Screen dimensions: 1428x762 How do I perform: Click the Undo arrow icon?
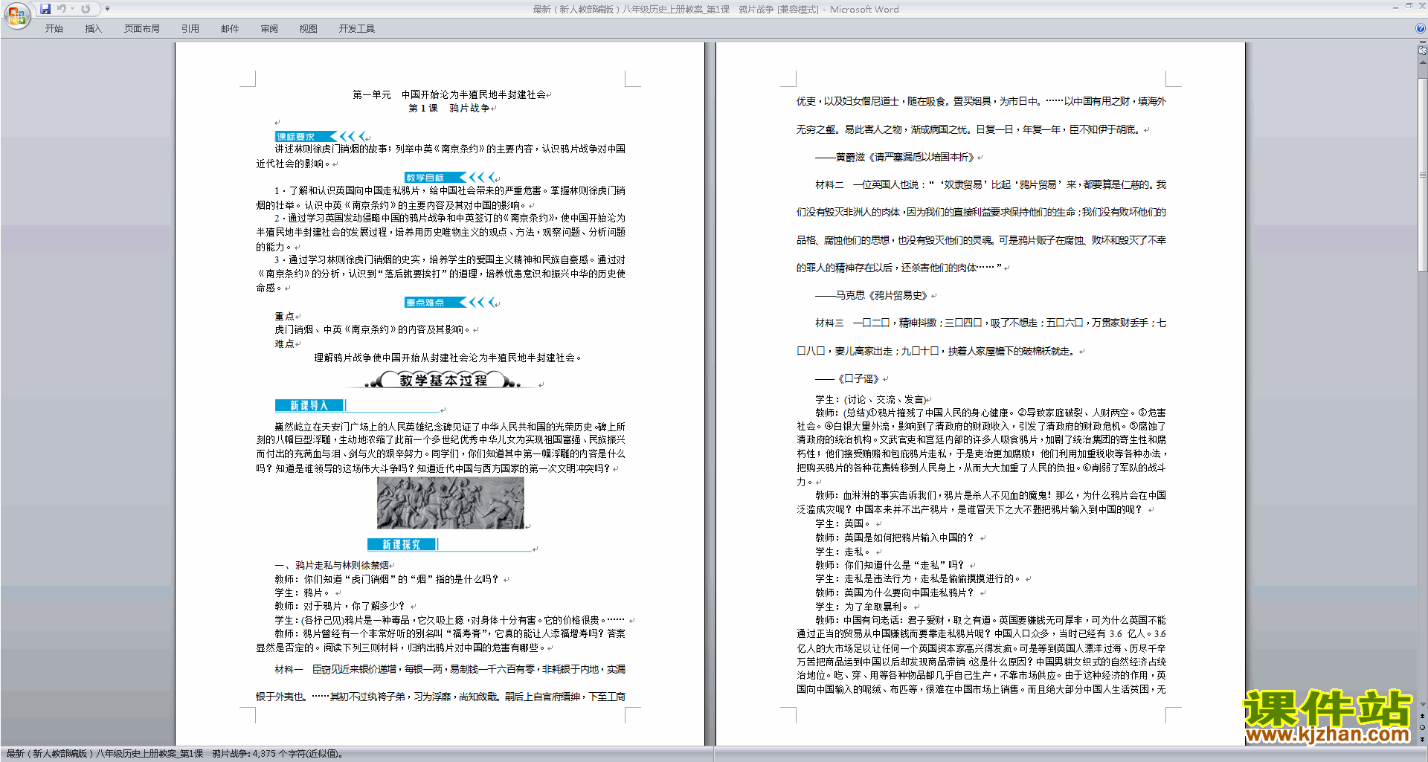tap(61, 9)
